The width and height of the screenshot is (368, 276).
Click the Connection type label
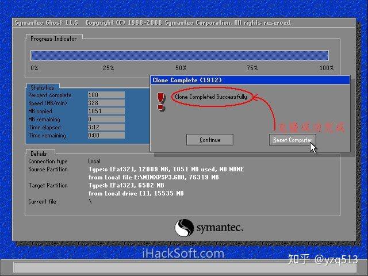[x=48, y=161]
